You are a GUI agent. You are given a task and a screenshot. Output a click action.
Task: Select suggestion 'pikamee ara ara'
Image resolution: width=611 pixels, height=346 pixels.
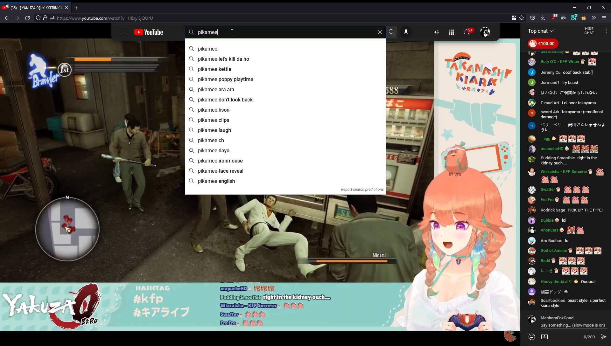click(x=285, y=89)
